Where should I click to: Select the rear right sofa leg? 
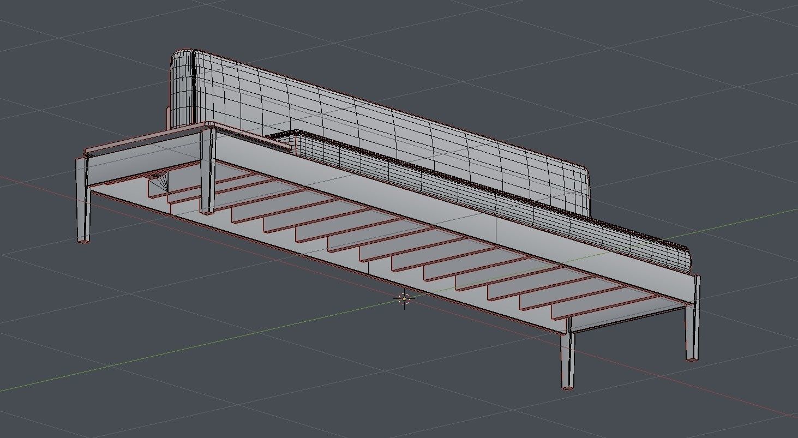click(693, 319)
